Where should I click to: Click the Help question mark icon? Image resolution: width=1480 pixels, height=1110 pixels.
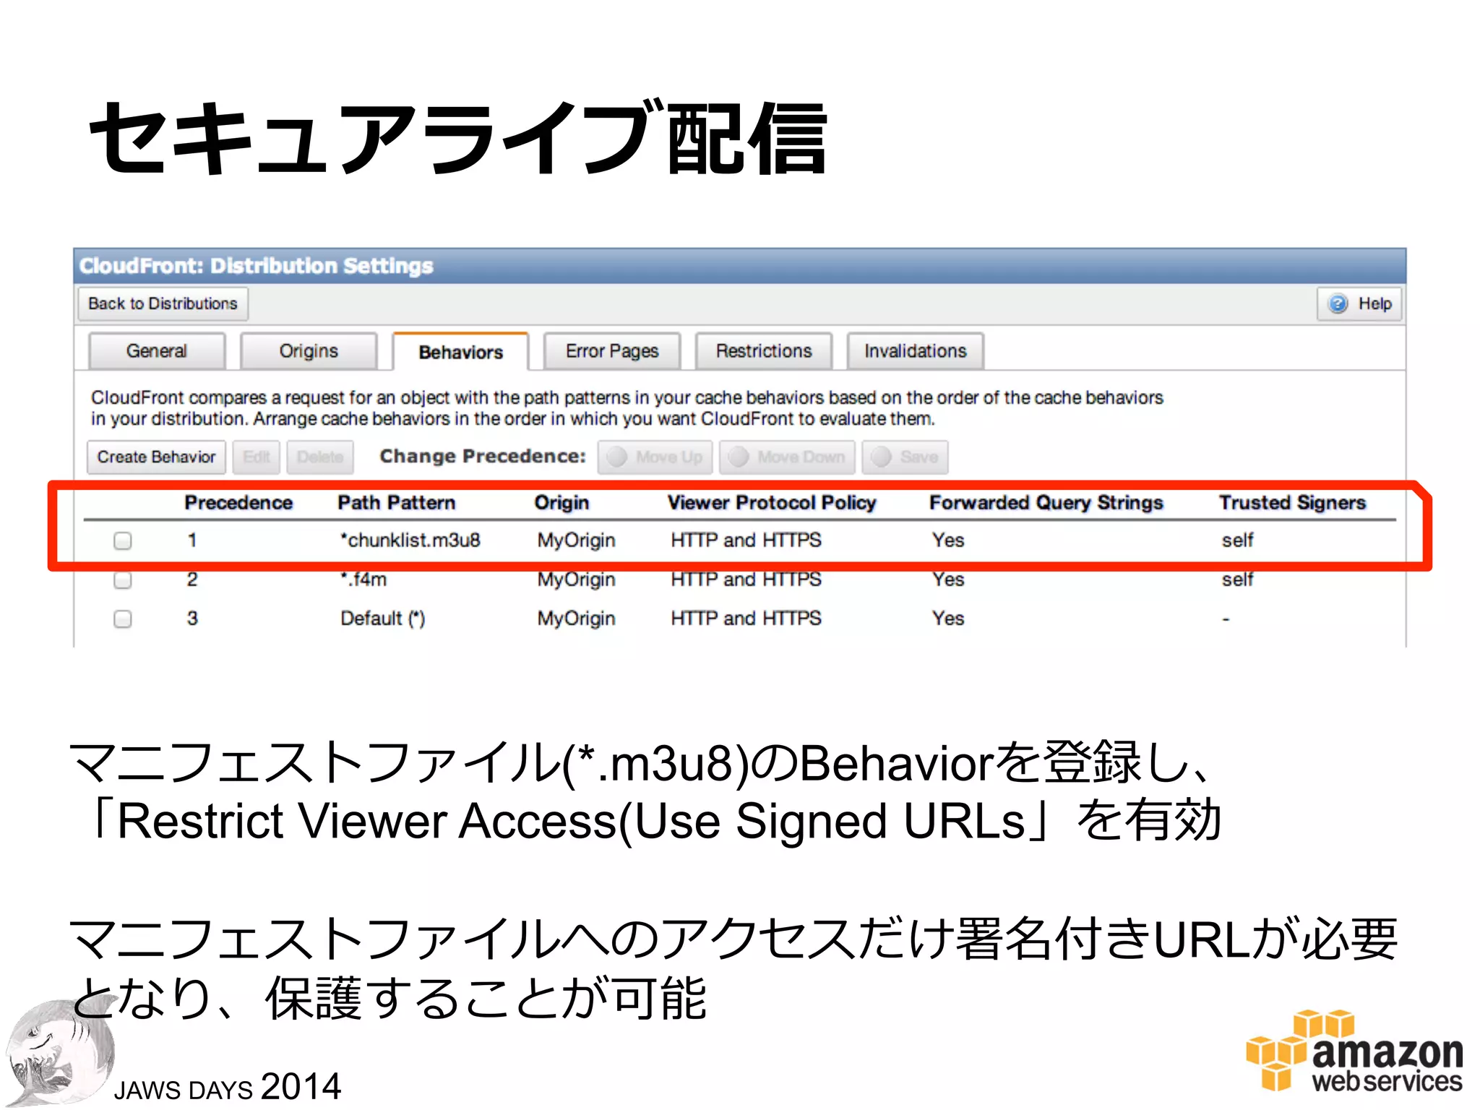(1338, 304)
